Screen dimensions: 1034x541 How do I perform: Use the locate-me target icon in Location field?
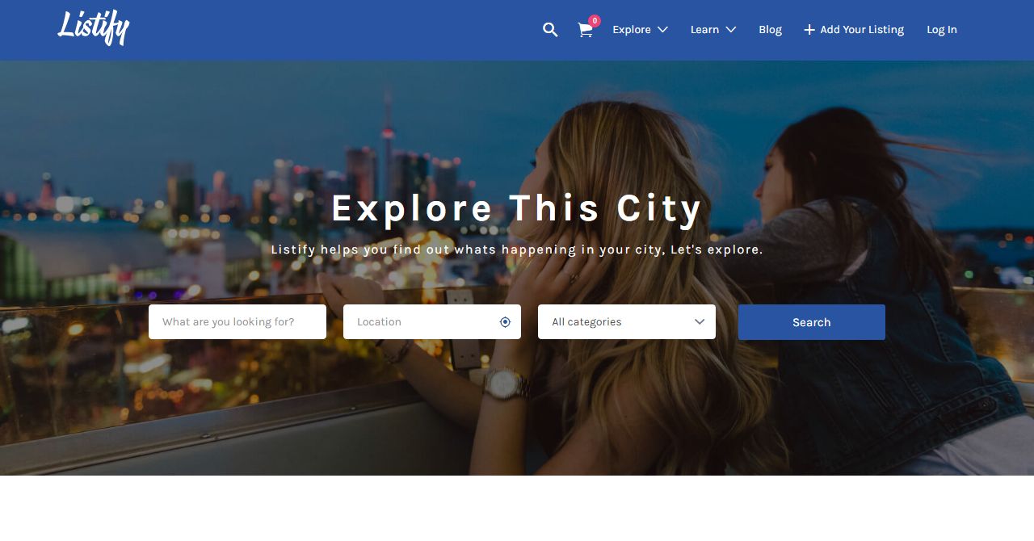pos(505,322)
